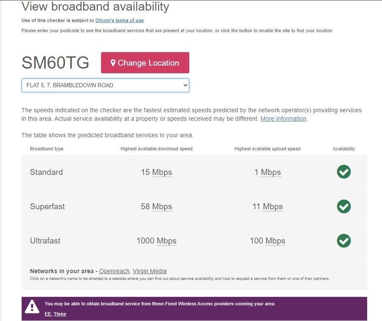Click Mbps beside Standard 15 download speed
This screenshot has height=321, width=382.
click(162, 172)
